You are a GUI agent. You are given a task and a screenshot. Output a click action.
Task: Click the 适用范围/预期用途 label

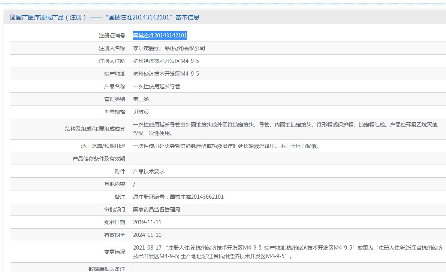tap(103, 146)
